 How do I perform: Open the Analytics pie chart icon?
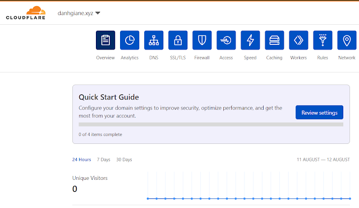click(x=130, y=40)
